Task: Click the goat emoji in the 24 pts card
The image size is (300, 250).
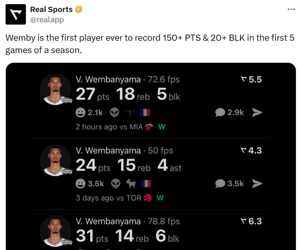Action: point(131,184)
